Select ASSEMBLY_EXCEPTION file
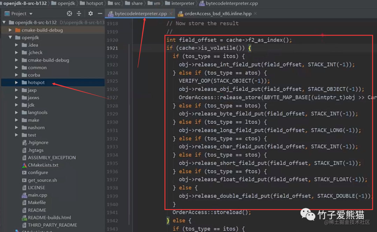377x232 pixels. 52,158
